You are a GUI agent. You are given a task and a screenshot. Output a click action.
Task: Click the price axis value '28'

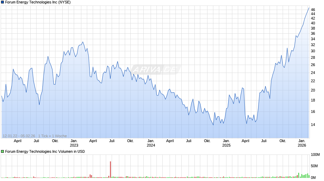[313, 57]
